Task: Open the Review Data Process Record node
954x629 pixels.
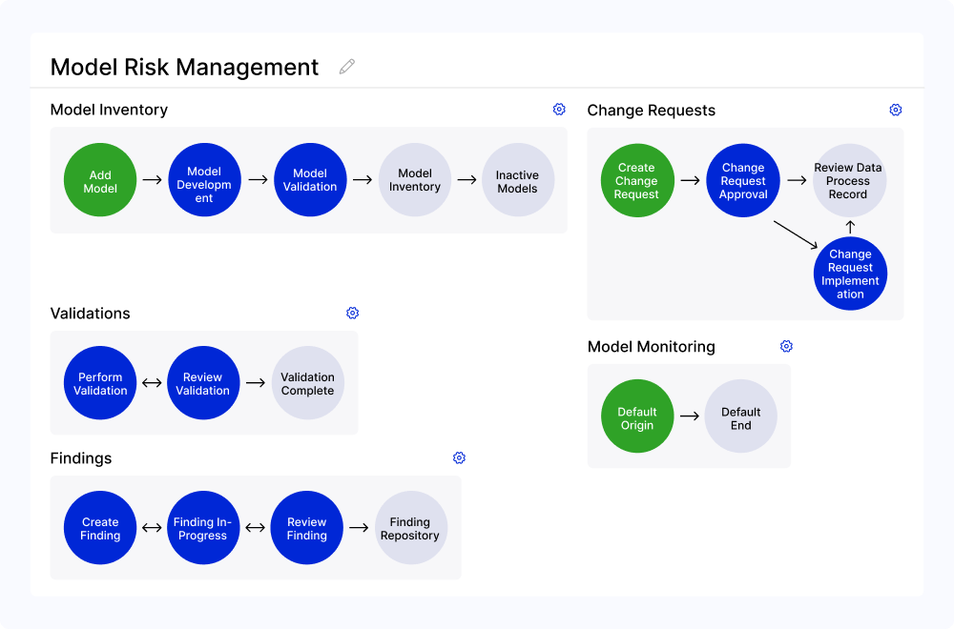Action: 849,180
